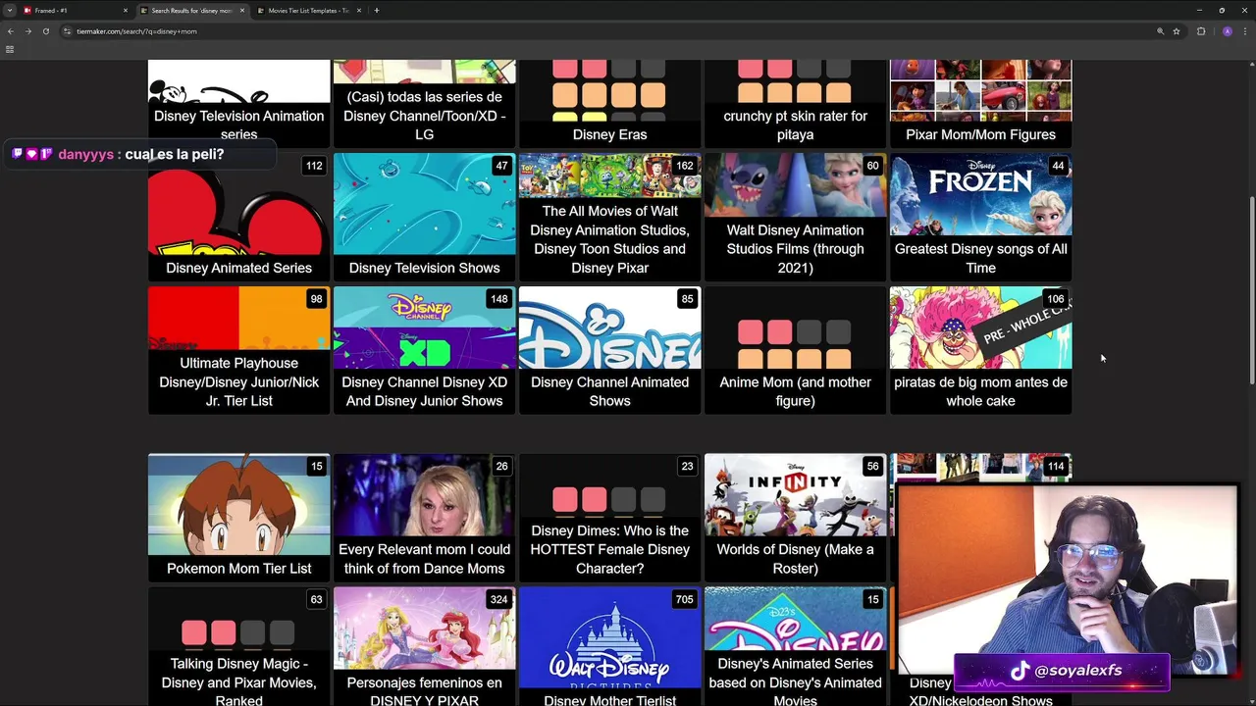Click the chat message 'cual es la peli?'
1256x706 pixels.
[x=175, y=154]
